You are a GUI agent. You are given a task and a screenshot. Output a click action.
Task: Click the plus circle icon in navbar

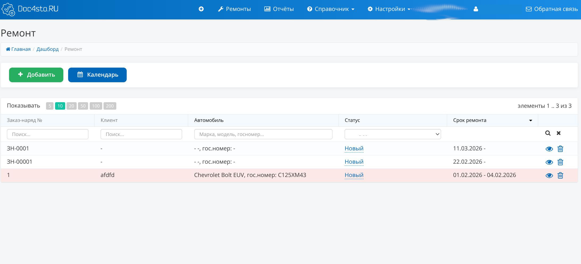tap(201, 9)
